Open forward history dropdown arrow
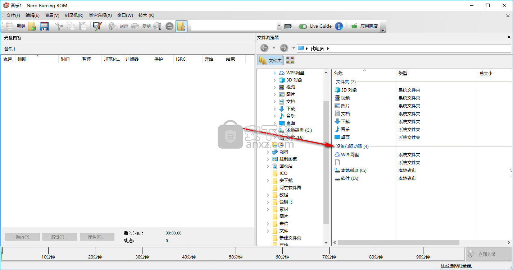This screenshot has height=270, width=513. pyautogui.click(x=294, y=48)
